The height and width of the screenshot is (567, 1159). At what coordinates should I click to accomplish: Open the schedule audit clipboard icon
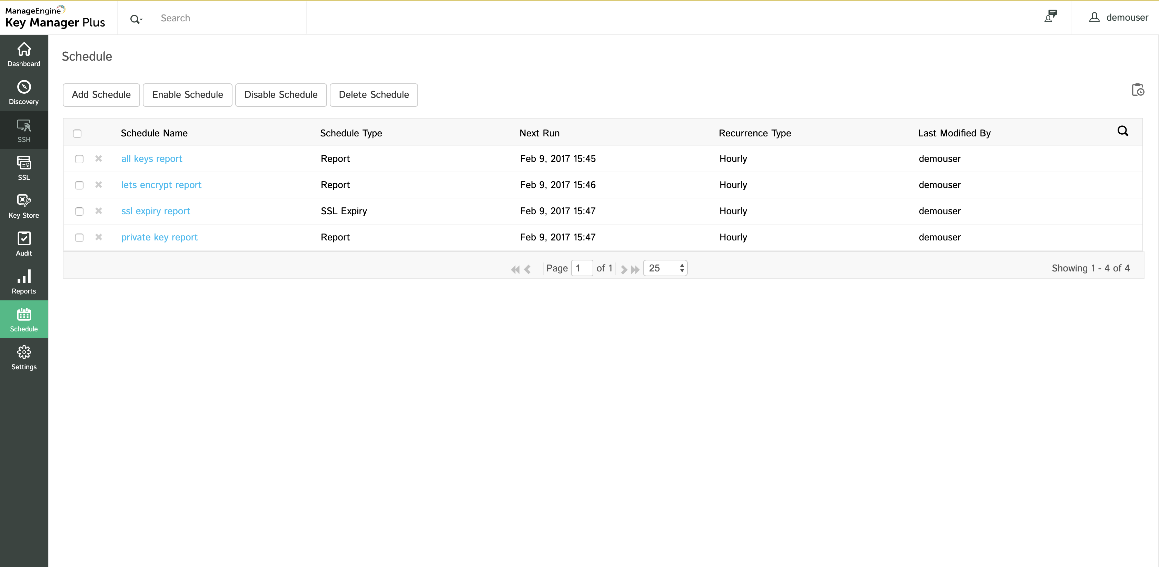[x=1137, y=90]
